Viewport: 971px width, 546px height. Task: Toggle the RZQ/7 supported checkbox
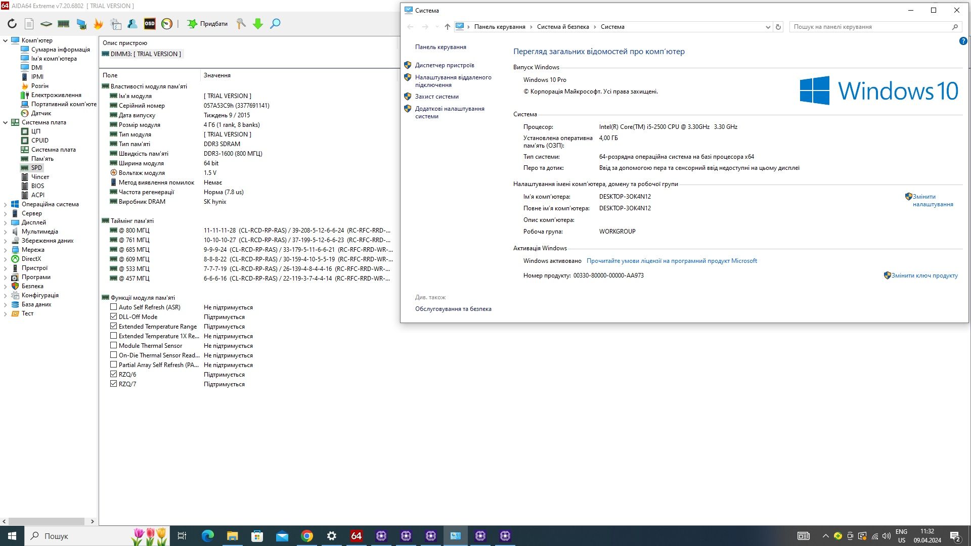click(x=113, y=384)
